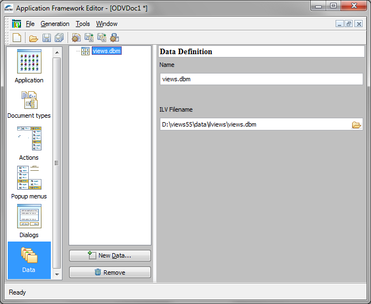Open the Tools menu
The width and height of the screenshot is (371, 304).
coord(83,24)
